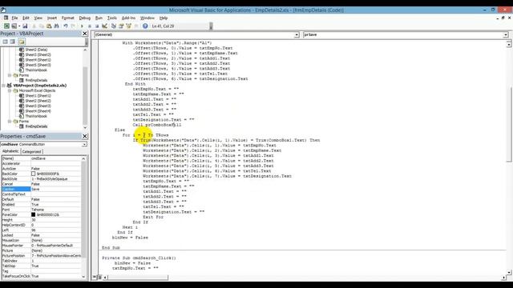Click the code window vertical scrollbar
The width and height of the screenshot is (513, 288).
[509, 158]
